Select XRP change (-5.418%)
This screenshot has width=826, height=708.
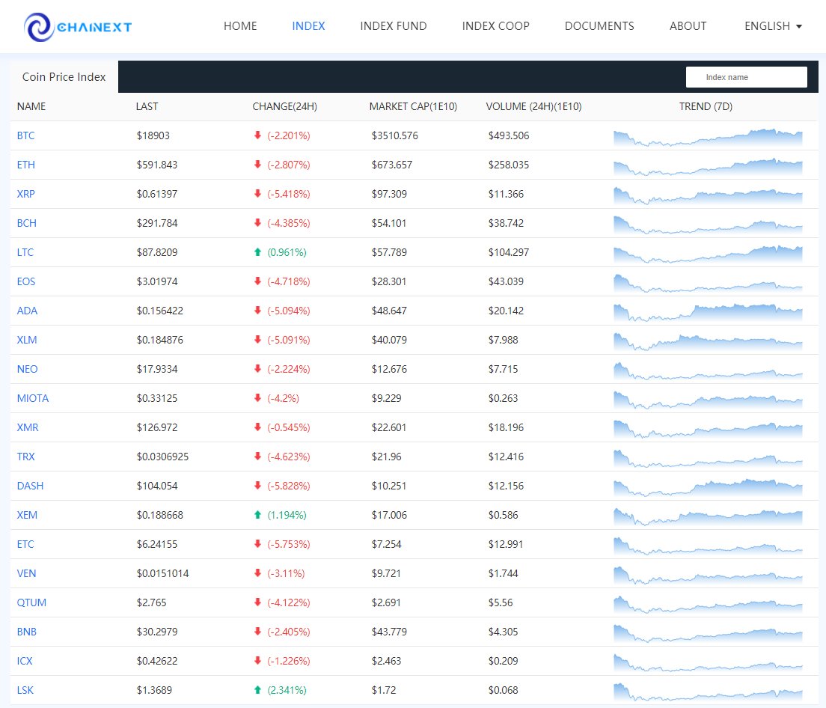click(x=289, y=194)
